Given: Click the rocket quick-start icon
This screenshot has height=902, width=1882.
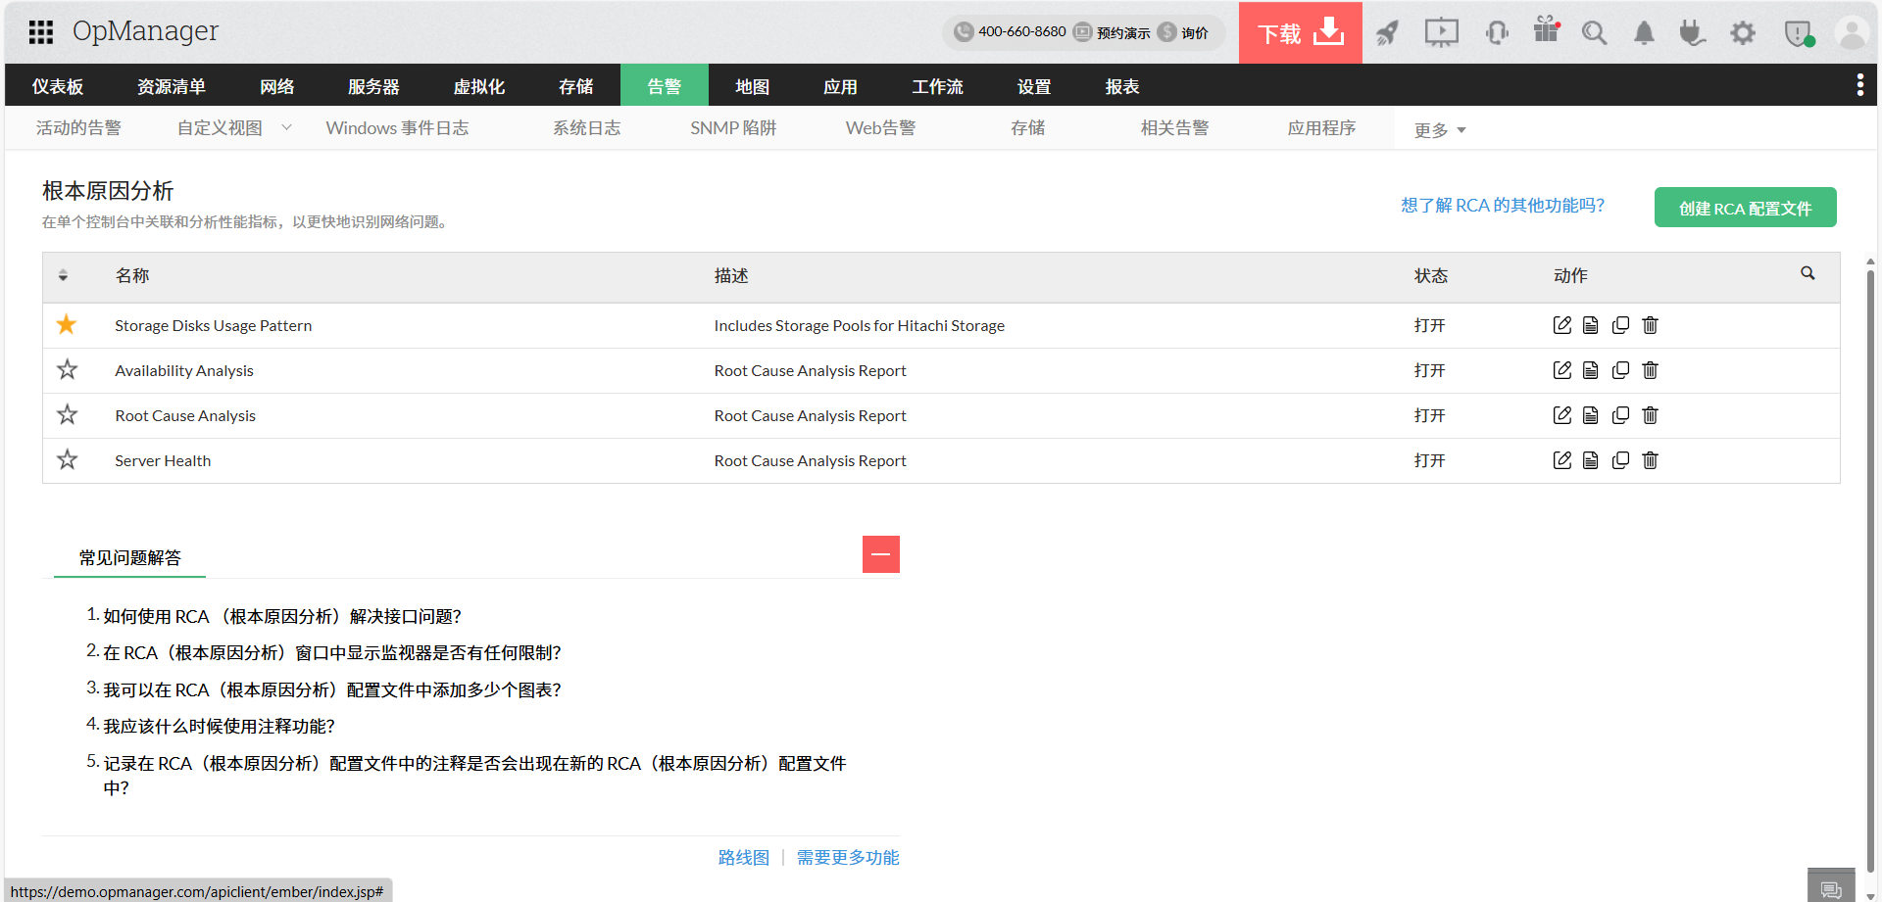Looking at the screenshot, I should coord(1387,33).
